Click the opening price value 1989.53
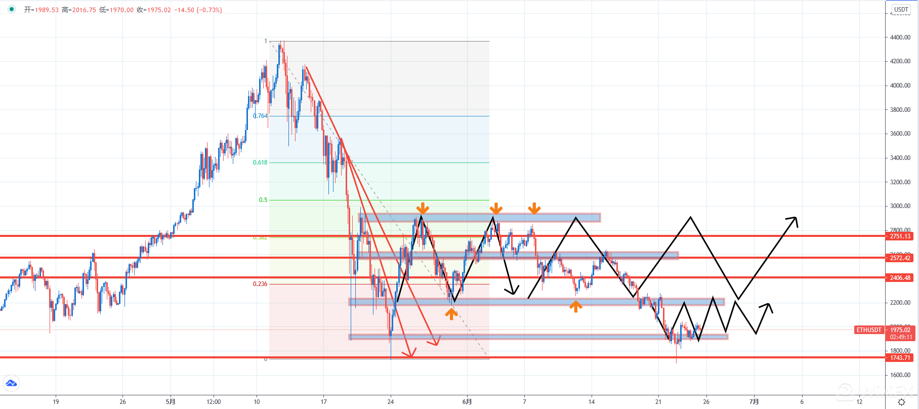Viewport: 919px width, 409px height. [x=47, y=10]
